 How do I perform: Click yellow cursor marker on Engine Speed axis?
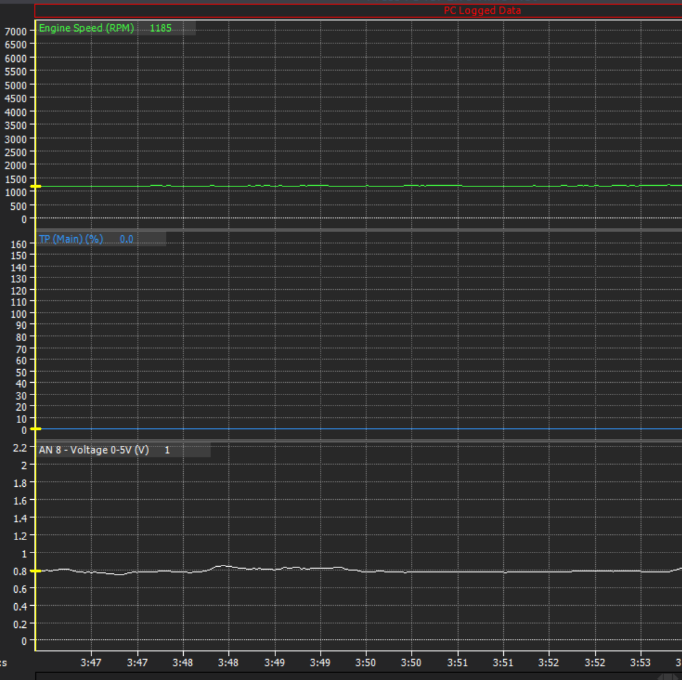coord(36,186)
